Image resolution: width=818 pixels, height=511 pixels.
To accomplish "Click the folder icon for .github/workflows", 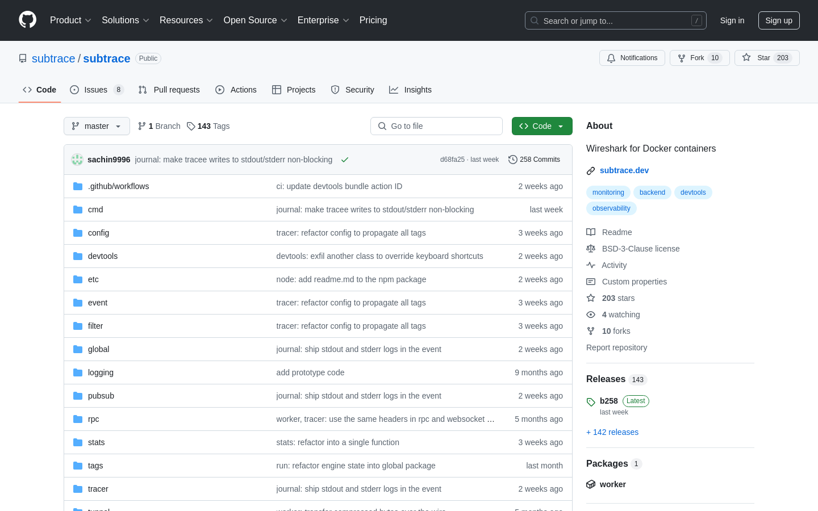I will [78, 186].
